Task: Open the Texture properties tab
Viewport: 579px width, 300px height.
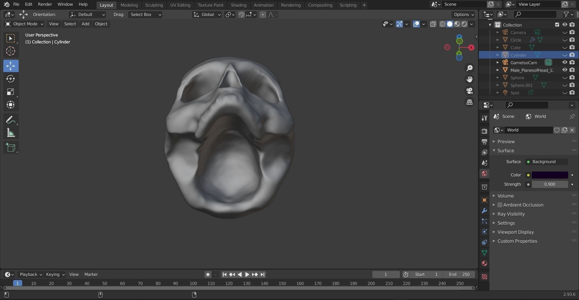Action: point(484,276)
